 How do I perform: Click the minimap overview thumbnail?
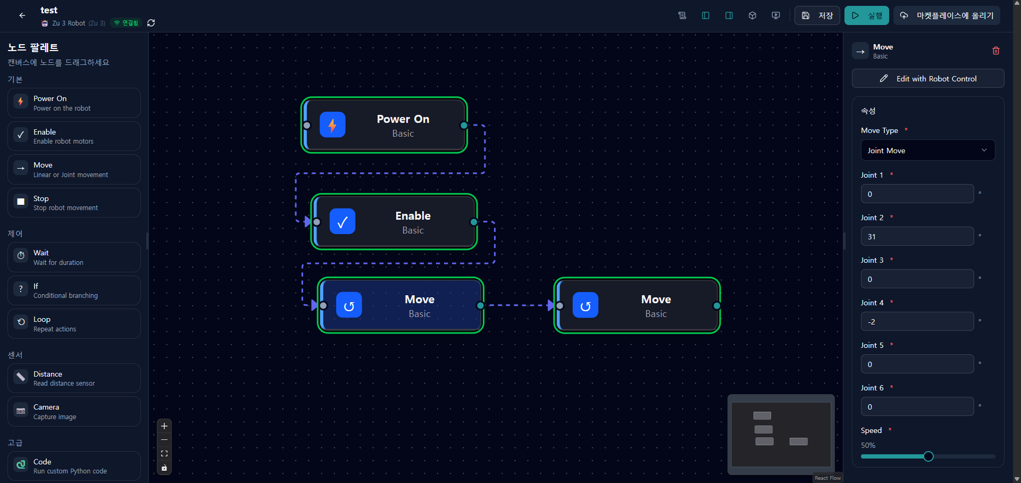click(781, 434)
